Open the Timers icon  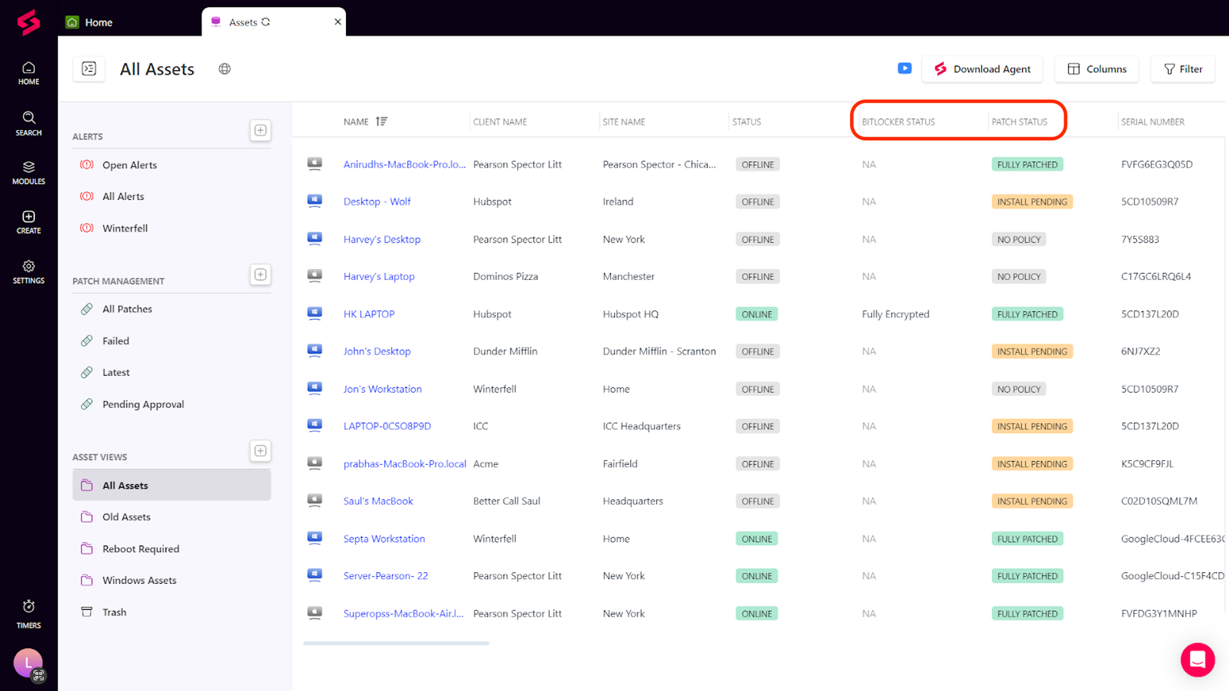pos(28,614)
